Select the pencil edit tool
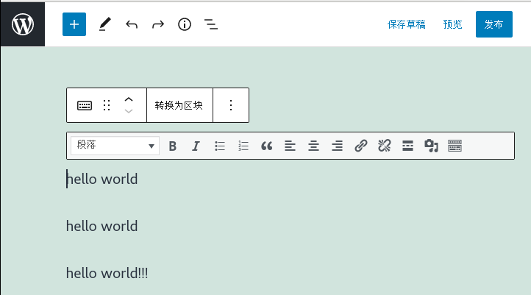The image size is (531, 295). click(104, 24)
